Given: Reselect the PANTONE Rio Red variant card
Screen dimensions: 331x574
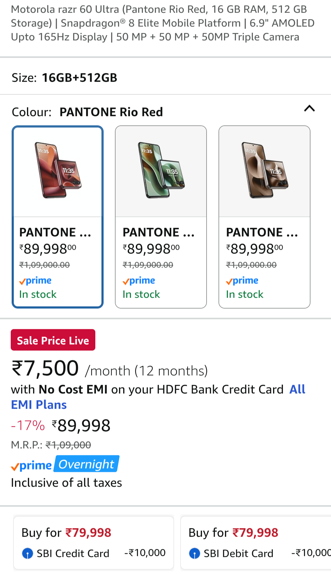Looking at the screenshot, I should coord(57,216).
